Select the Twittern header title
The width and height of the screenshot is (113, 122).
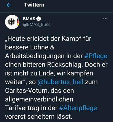coord(34,5)
